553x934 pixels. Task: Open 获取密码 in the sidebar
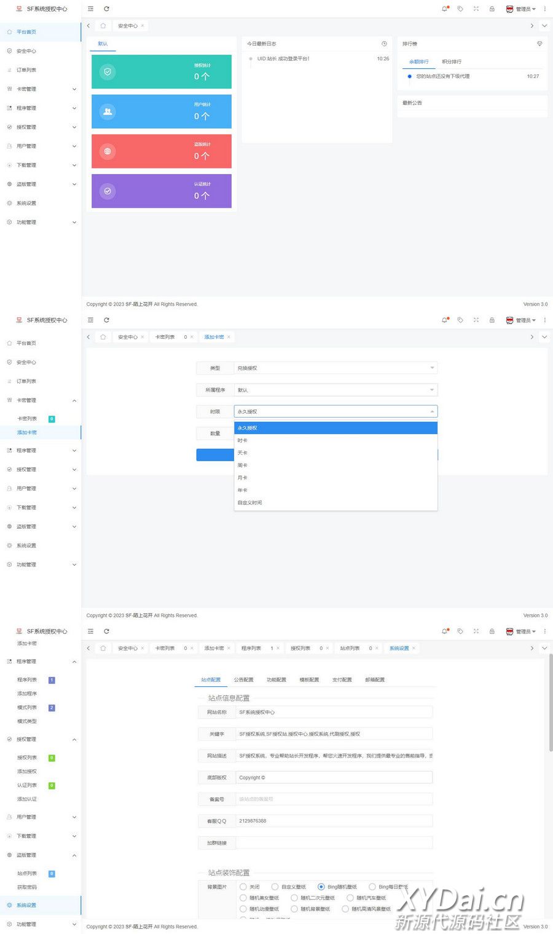pos(27,887)
